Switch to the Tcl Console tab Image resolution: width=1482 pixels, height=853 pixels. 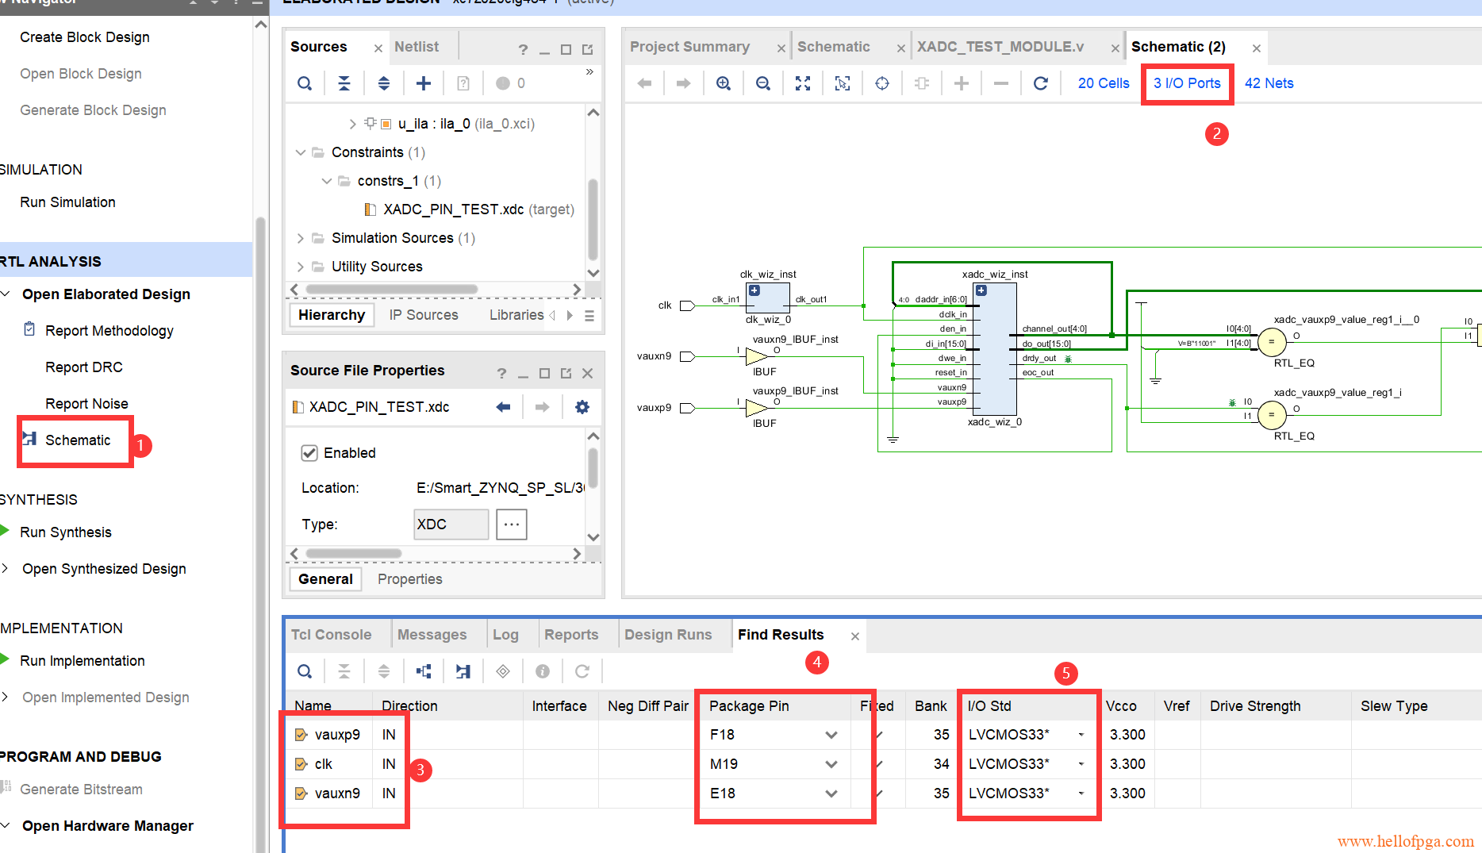point(331,635)
